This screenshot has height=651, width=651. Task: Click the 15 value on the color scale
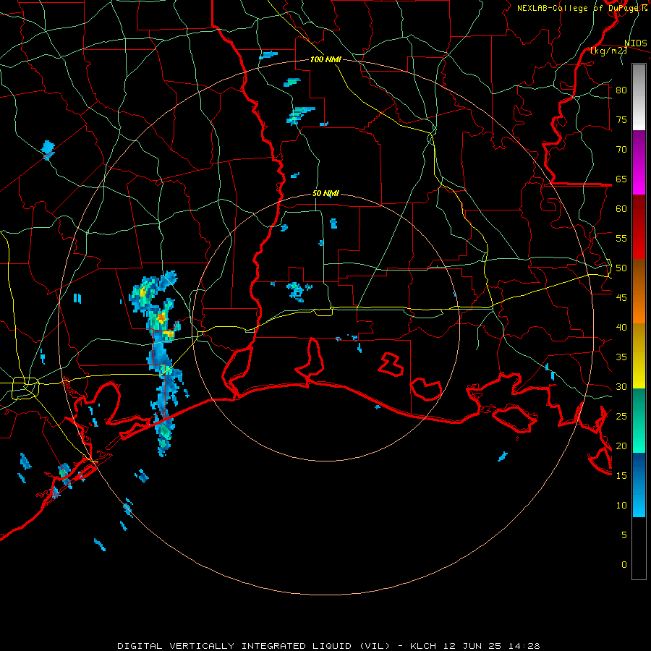click(621, 476)
